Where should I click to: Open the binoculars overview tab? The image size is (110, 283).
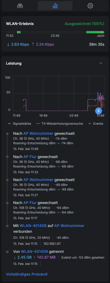click(20, 6)
